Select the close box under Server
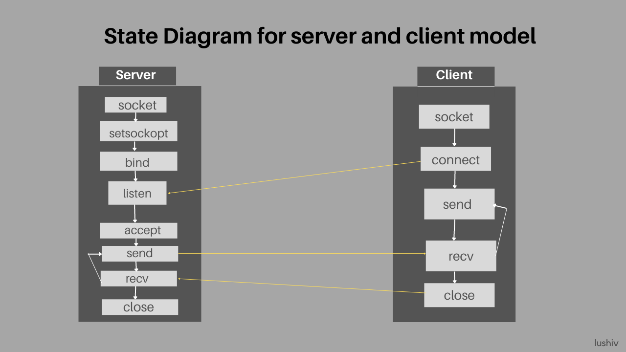The image size is (626, 352). tap(140, 307)
